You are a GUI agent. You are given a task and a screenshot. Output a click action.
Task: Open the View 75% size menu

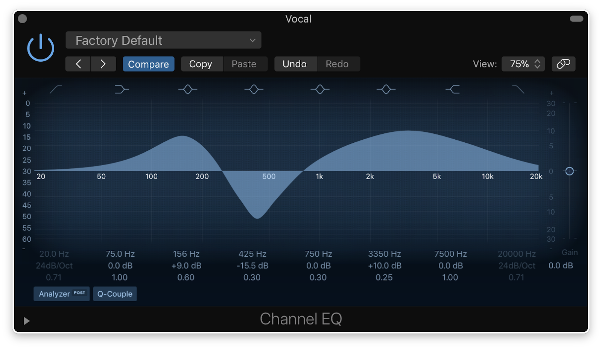pos(523,64)
